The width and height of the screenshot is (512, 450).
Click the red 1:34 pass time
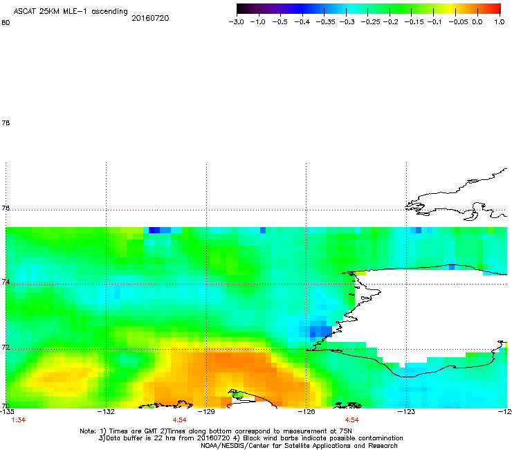pos(18,420)
